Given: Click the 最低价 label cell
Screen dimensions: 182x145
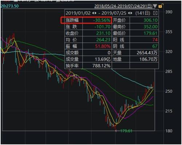Looking at the screenshot, I should coord(121,33).
